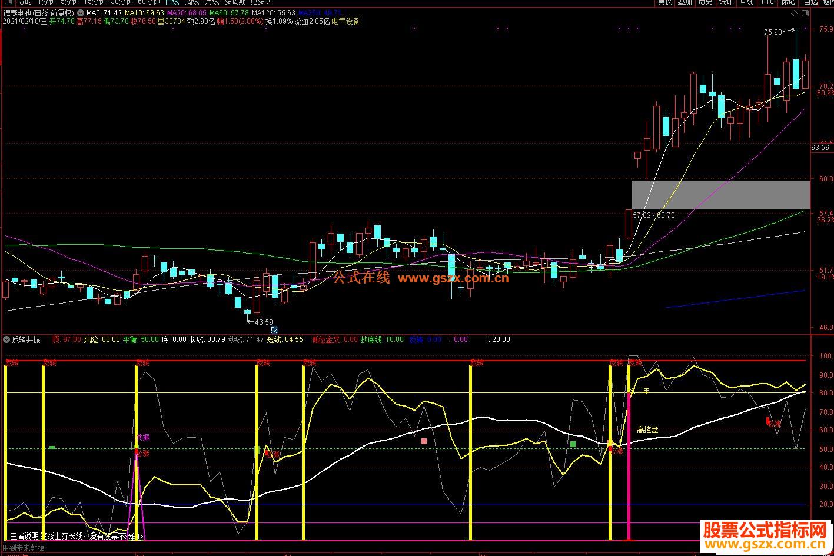Click the gray gap zone 57.82 - 60.78
834x556 pixels.
720,195
